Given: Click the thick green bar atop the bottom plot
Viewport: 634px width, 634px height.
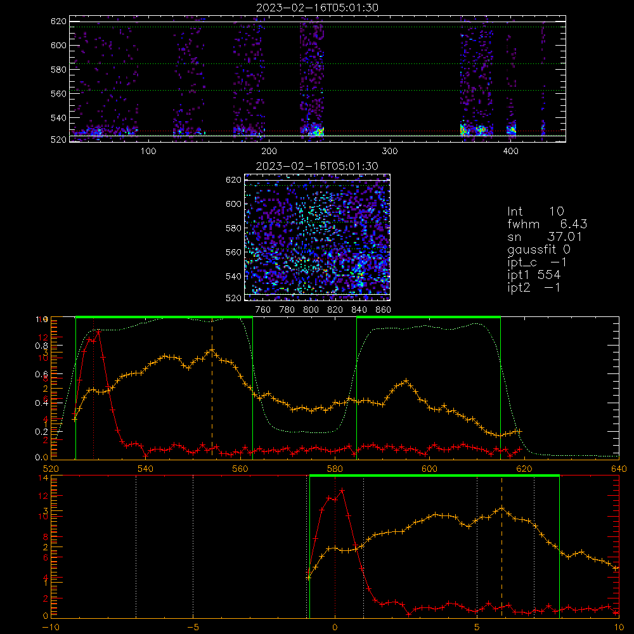Looking at the screenshot, I should coord(434,476).
